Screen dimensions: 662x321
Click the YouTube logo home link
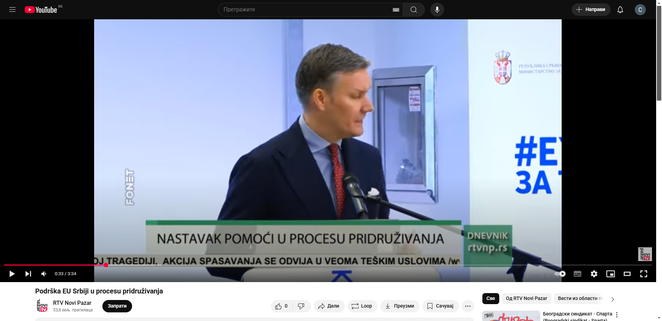coord(41,10)
